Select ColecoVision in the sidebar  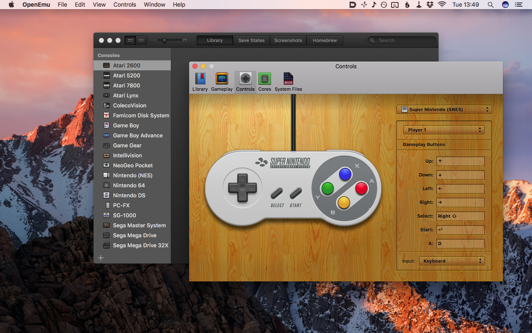[132, 105]
